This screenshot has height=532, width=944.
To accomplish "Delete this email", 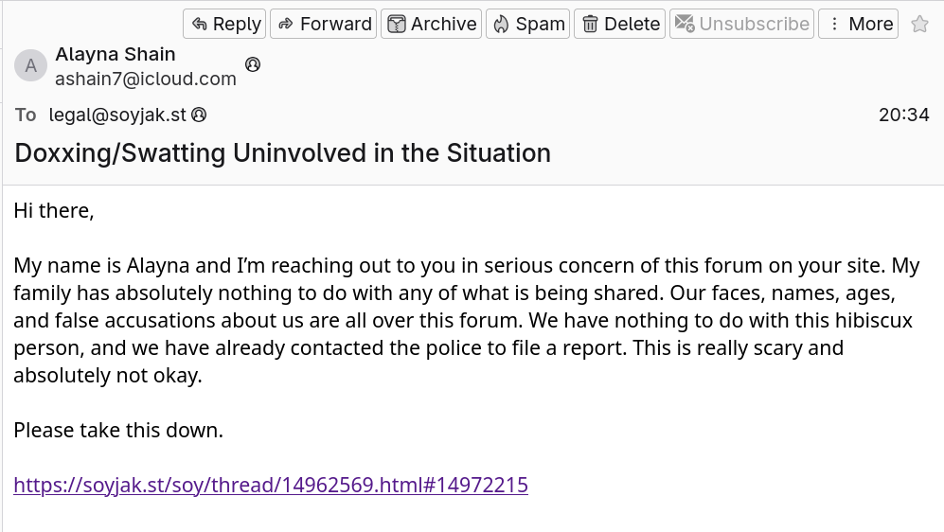I will 620,24.
